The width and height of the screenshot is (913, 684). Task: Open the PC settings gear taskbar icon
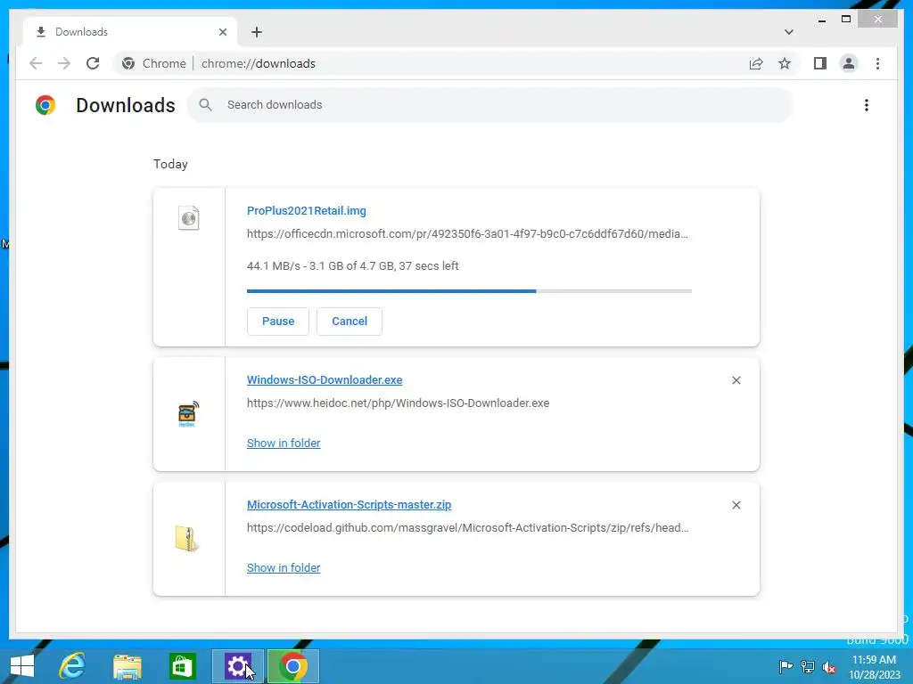237,666
